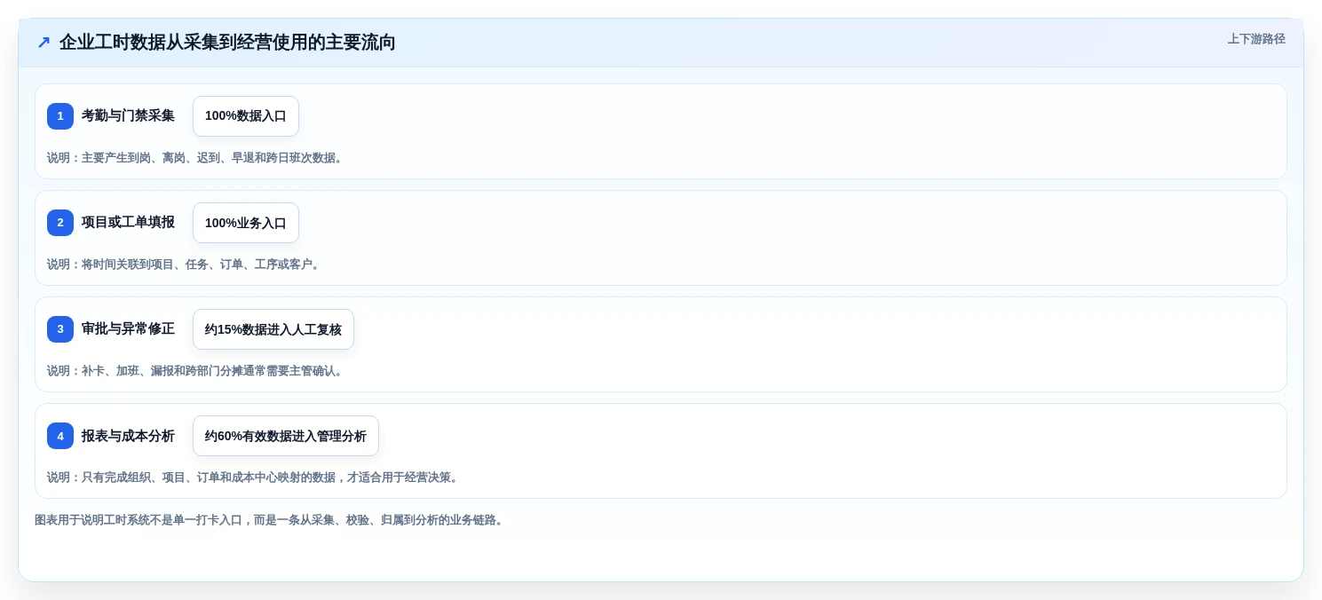Click the title 企业工时数据从采集到经营使用的主要流向
Image resolution: width=1322 pixels, height=600 pixels.
(227, 43)
